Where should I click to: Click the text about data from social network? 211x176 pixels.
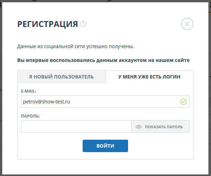pyautogui.click(x=75, y=46)
